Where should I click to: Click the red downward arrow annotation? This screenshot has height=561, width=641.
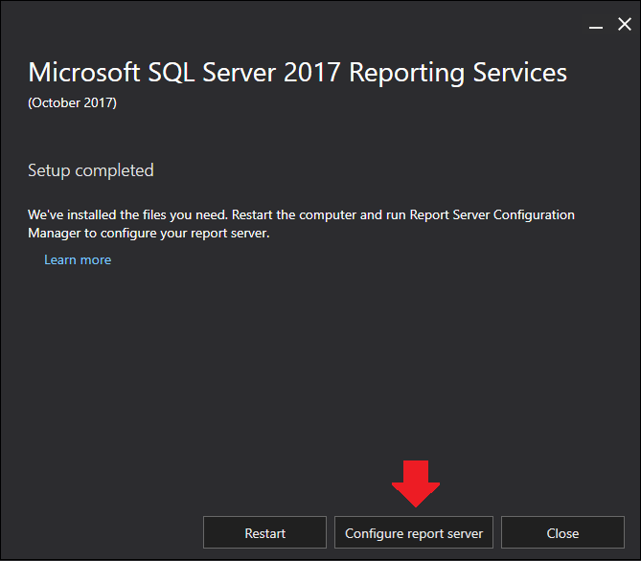pyautogui.click(x=416, y=483)
